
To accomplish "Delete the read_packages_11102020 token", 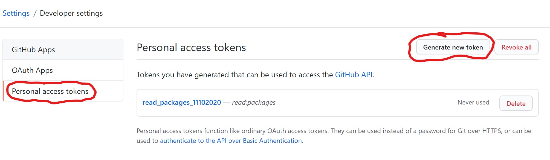I will 516,103.
